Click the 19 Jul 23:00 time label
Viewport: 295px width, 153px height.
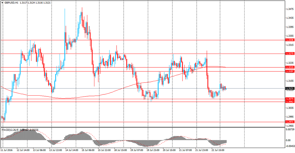pos(153,150)
